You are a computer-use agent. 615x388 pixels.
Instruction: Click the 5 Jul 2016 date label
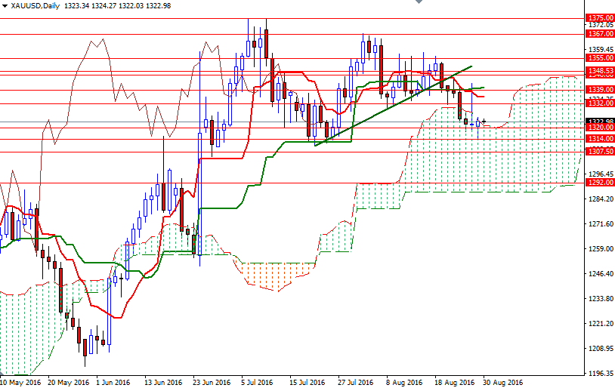257,382
